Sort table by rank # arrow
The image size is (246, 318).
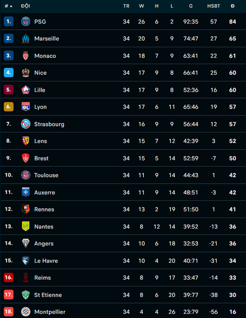click(9, 6)
